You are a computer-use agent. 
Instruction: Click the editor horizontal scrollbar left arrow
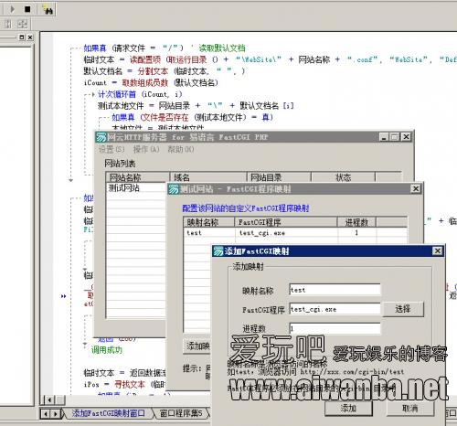[49, 399]
